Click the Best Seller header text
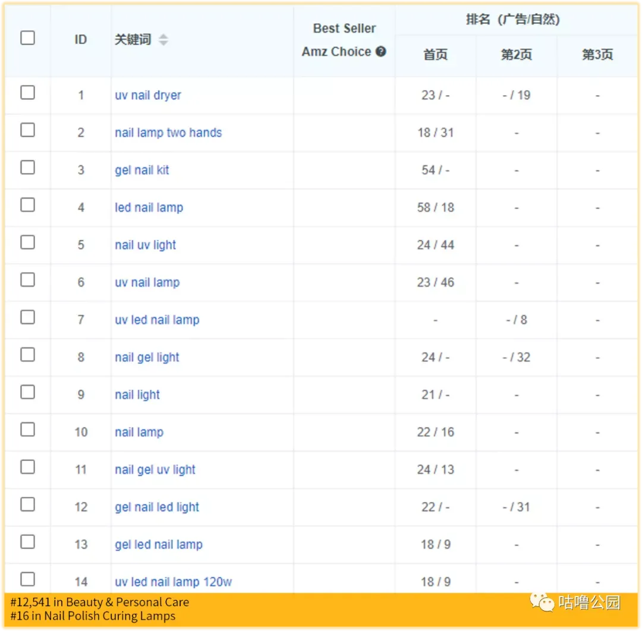 (x=344, y=29)
